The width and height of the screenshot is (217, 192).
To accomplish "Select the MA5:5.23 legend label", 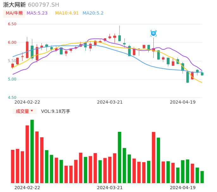I will 37,13.
